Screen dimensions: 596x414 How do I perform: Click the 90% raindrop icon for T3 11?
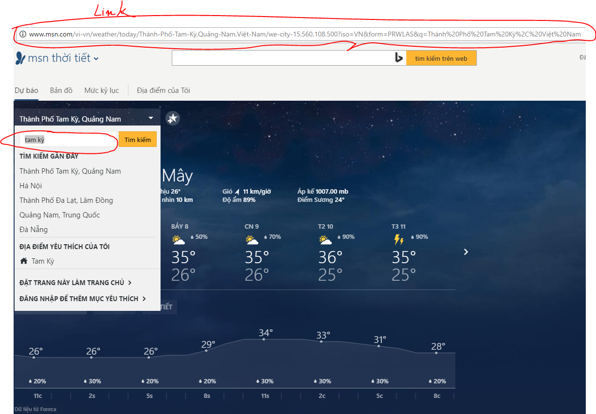coord(413,237)
